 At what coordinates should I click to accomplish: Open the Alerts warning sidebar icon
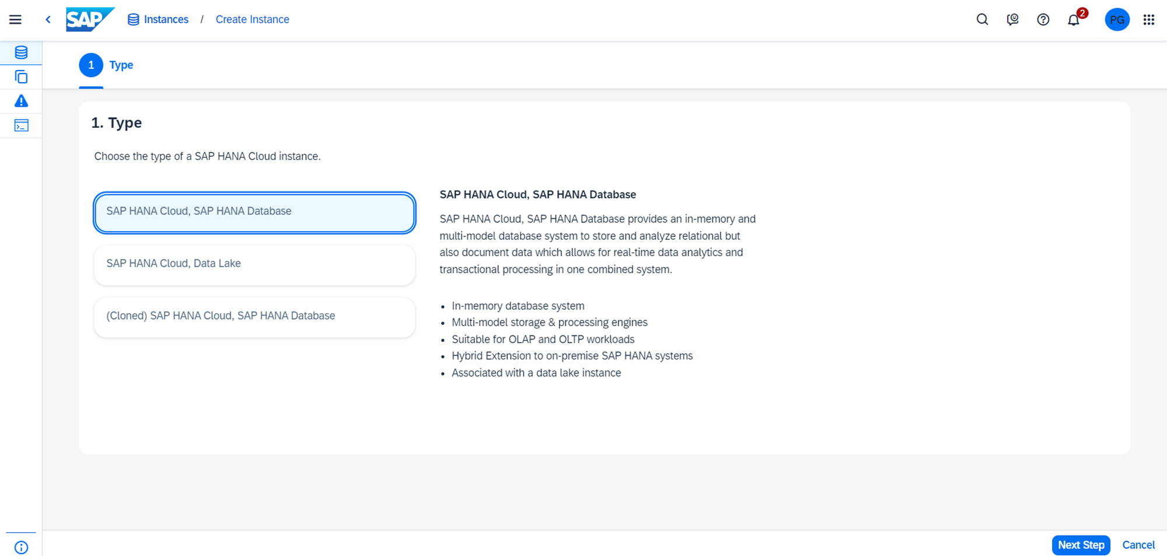tap(21, 102)
